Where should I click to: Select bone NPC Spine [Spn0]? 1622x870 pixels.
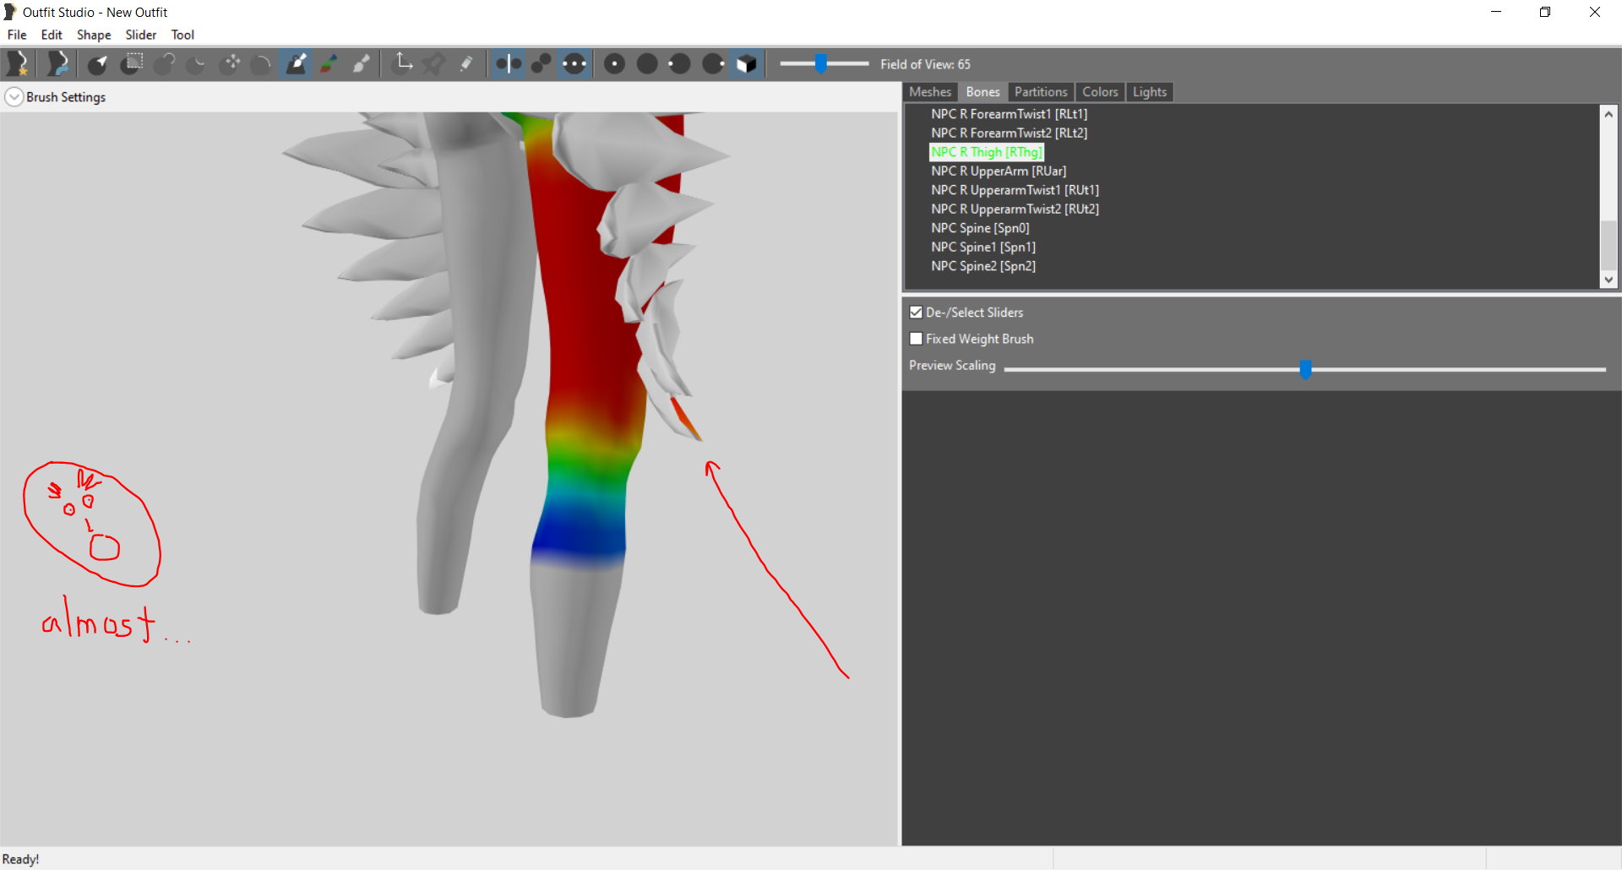(x=980, y=228)
